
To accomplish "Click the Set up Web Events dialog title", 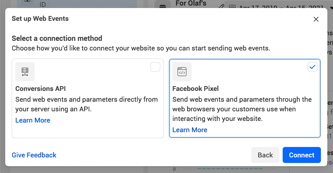I will 40,19.
